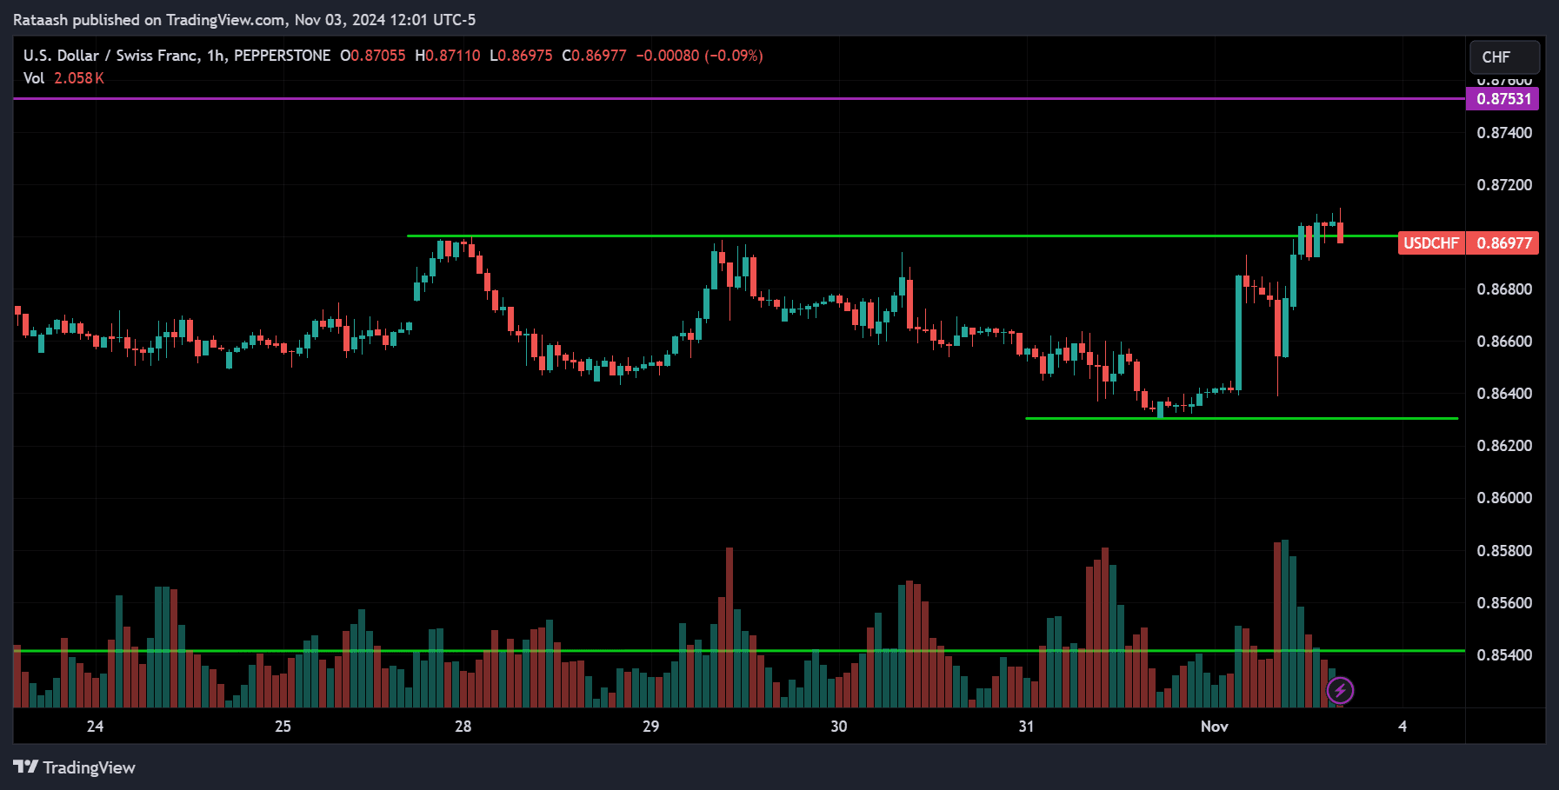Click the 0.86800 price axis label
The image size is (1559, 790).
click(x=1504, y=289)
